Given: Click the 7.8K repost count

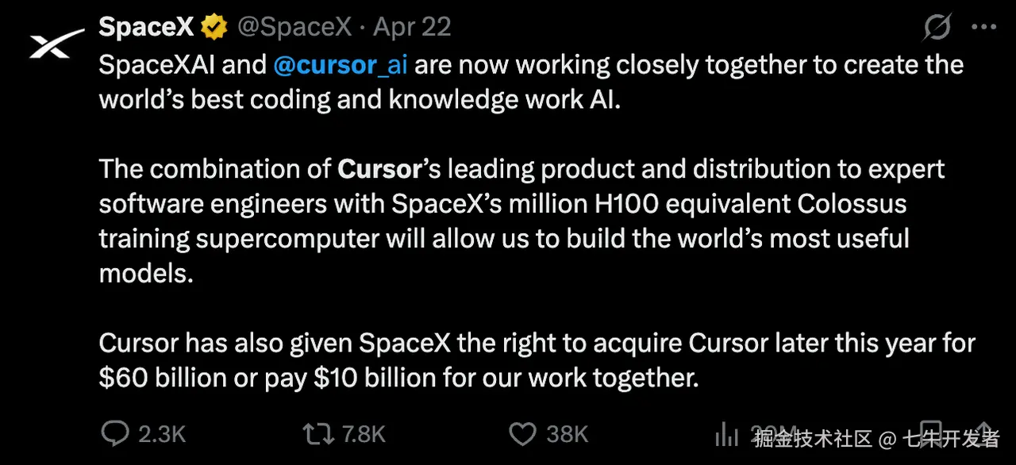Looking at the screenshot, I should (x=363, y=434).
